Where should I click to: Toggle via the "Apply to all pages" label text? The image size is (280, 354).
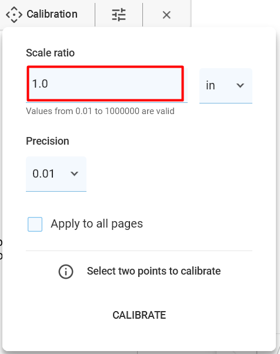(x=96, y=224)
